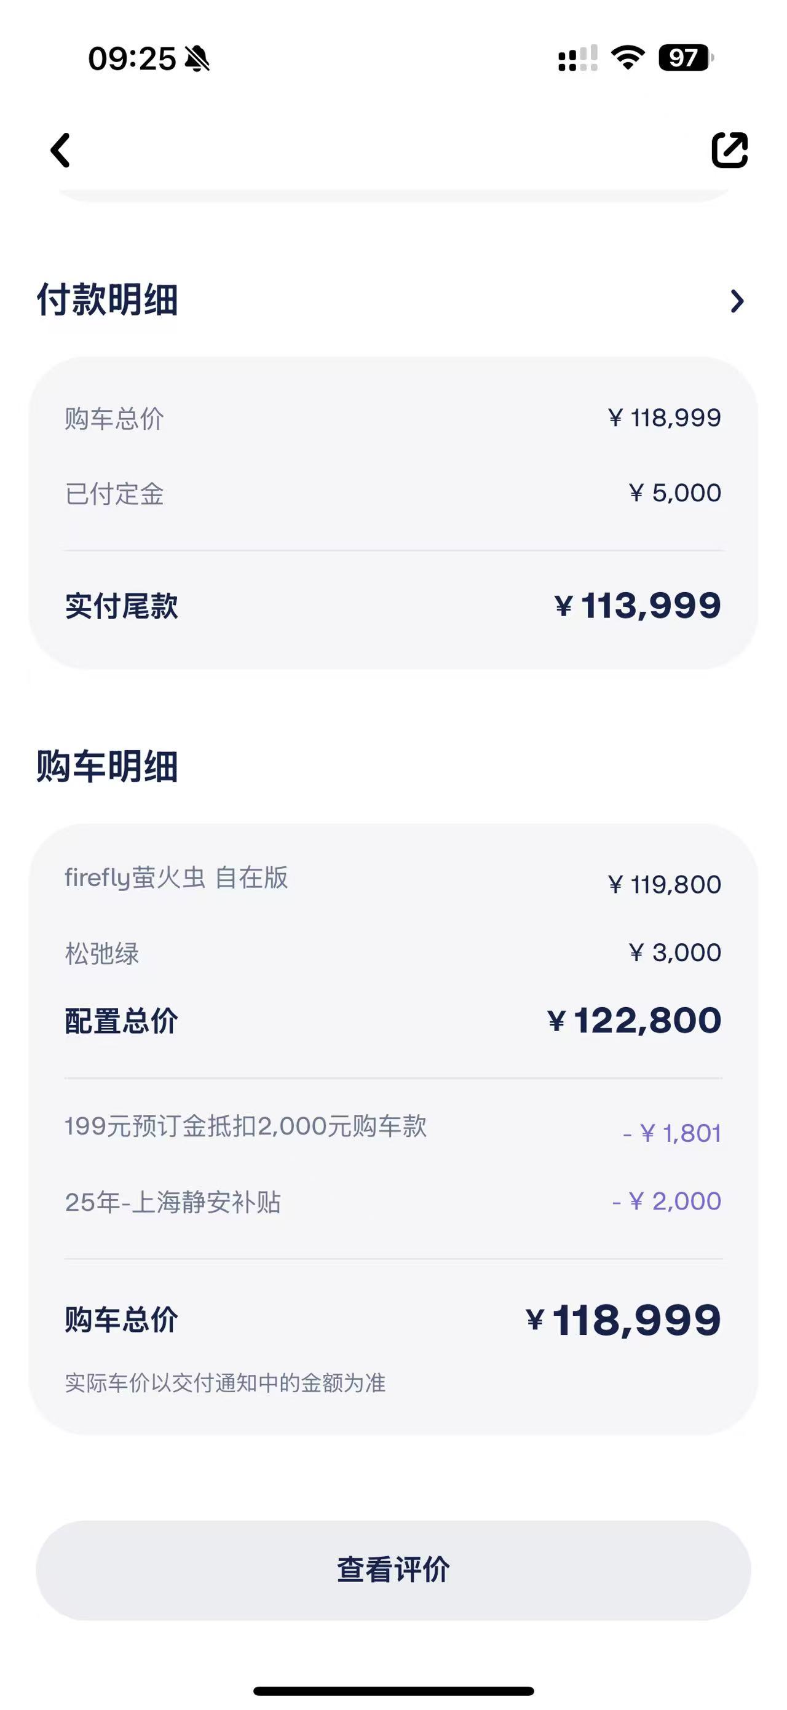Tap the battery 97 indicator
Screen dimensions: 787x1710
pyautogui.click(x=686, y=58)
